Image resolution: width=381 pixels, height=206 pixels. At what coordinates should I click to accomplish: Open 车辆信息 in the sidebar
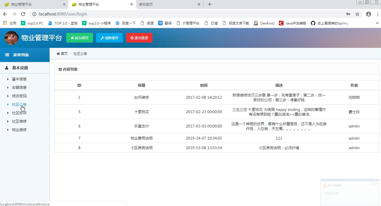(19, 88)
